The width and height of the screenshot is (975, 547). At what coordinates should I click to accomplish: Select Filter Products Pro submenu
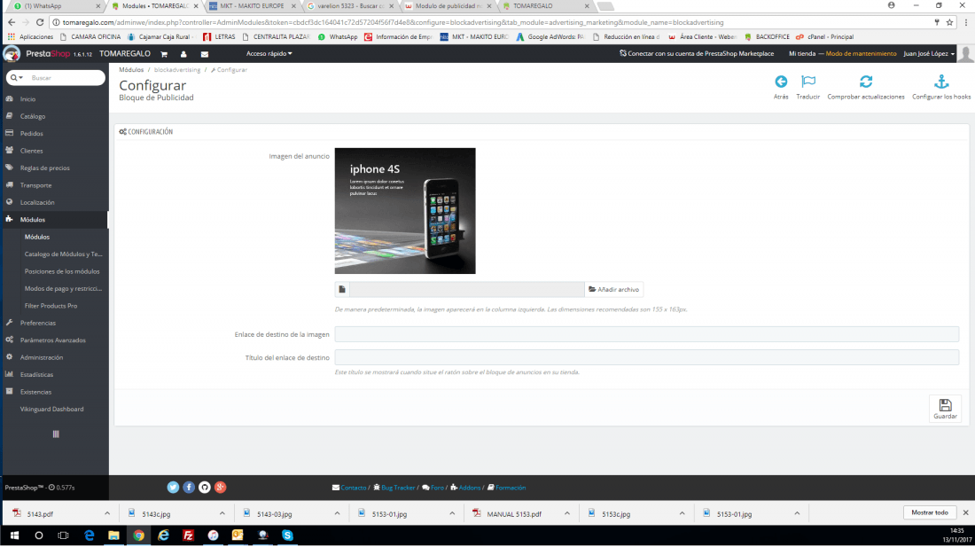pyautogui.click(x=51, y=306)
